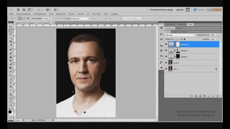Screen dimensions: 230x129
Task: Toggle lock position in Layers panel
Action: coord(181,39)
